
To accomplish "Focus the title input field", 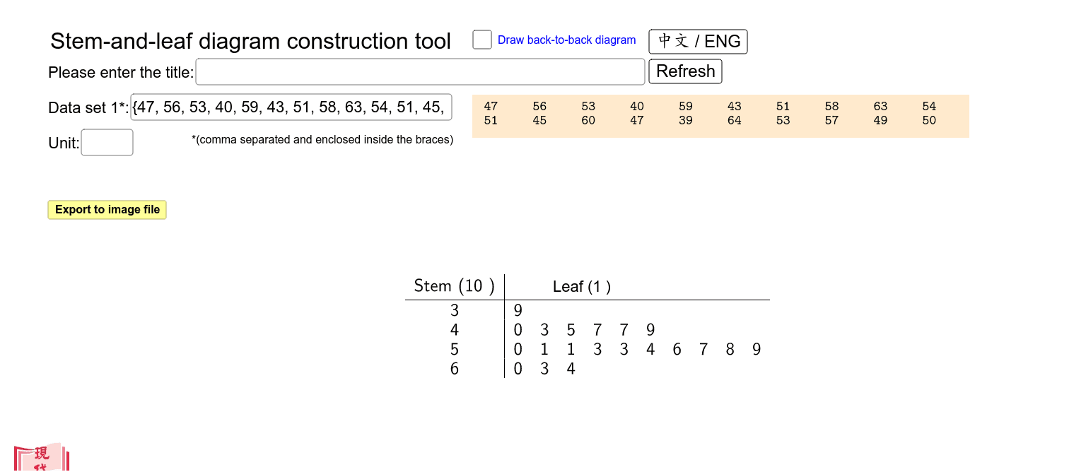I will pos(420,72).
